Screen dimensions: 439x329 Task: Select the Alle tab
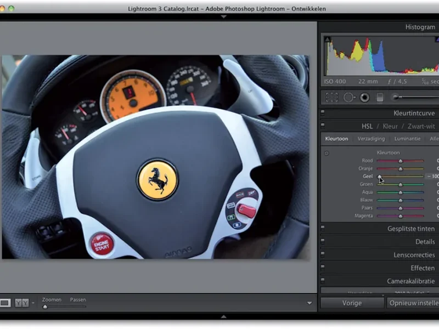coord(434,139)
